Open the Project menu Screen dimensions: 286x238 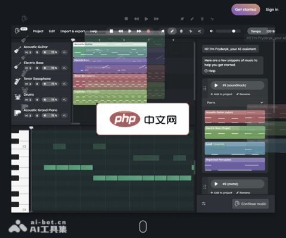38,31
